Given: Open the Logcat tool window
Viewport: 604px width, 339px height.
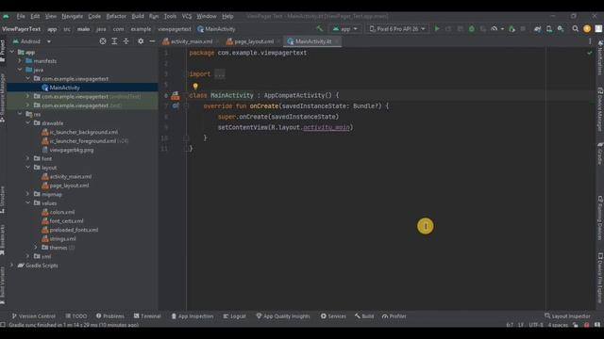Looking at the screenshot, I should (234, 316).
